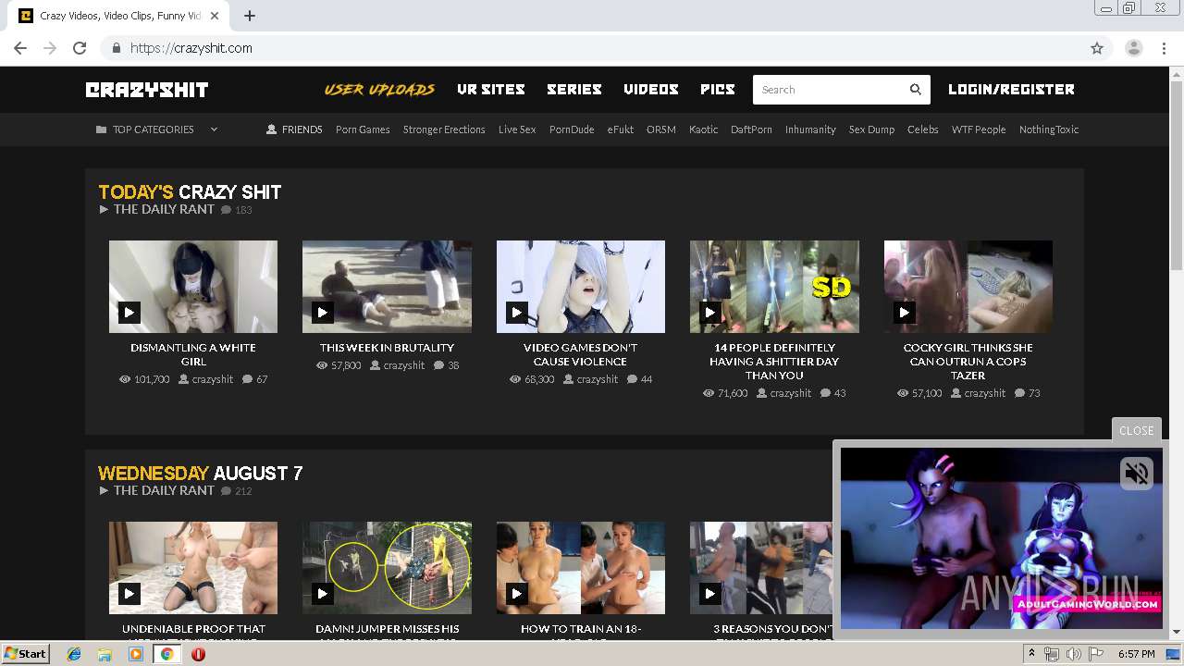Click the Top Categories folder icon
This screenshot has width=1184, height=666.
coord(101,129)
